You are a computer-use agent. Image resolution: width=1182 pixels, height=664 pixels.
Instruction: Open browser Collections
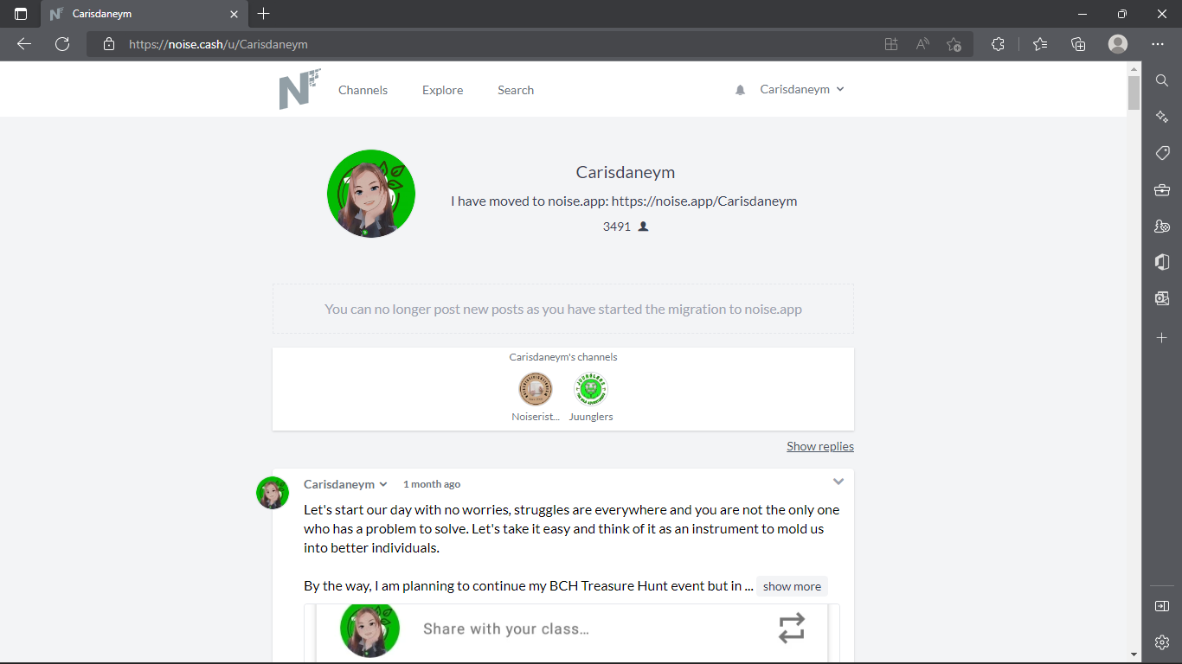pyautogui.click(x=1078, y=44)
